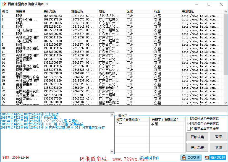Click expiry date 2099-12-30 text

[20, 158]
